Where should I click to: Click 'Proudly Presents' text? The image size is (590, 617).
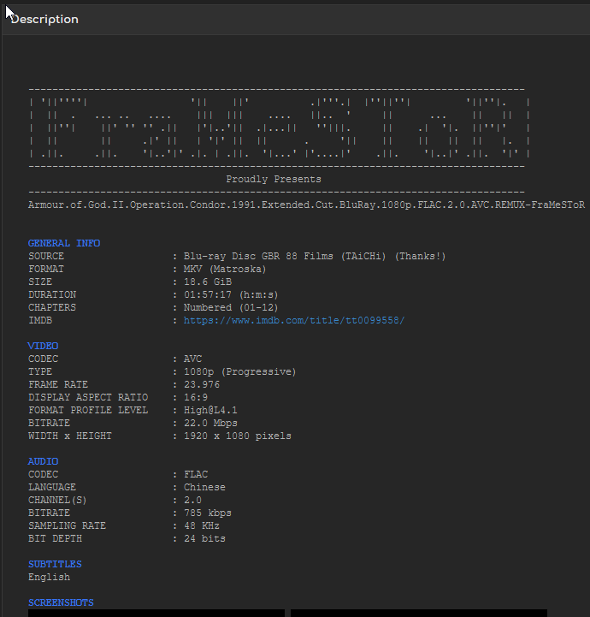click(274, 179)
